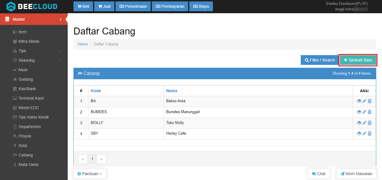
Task: Click the Harley Cafe name cell
Action: (258, 133)
